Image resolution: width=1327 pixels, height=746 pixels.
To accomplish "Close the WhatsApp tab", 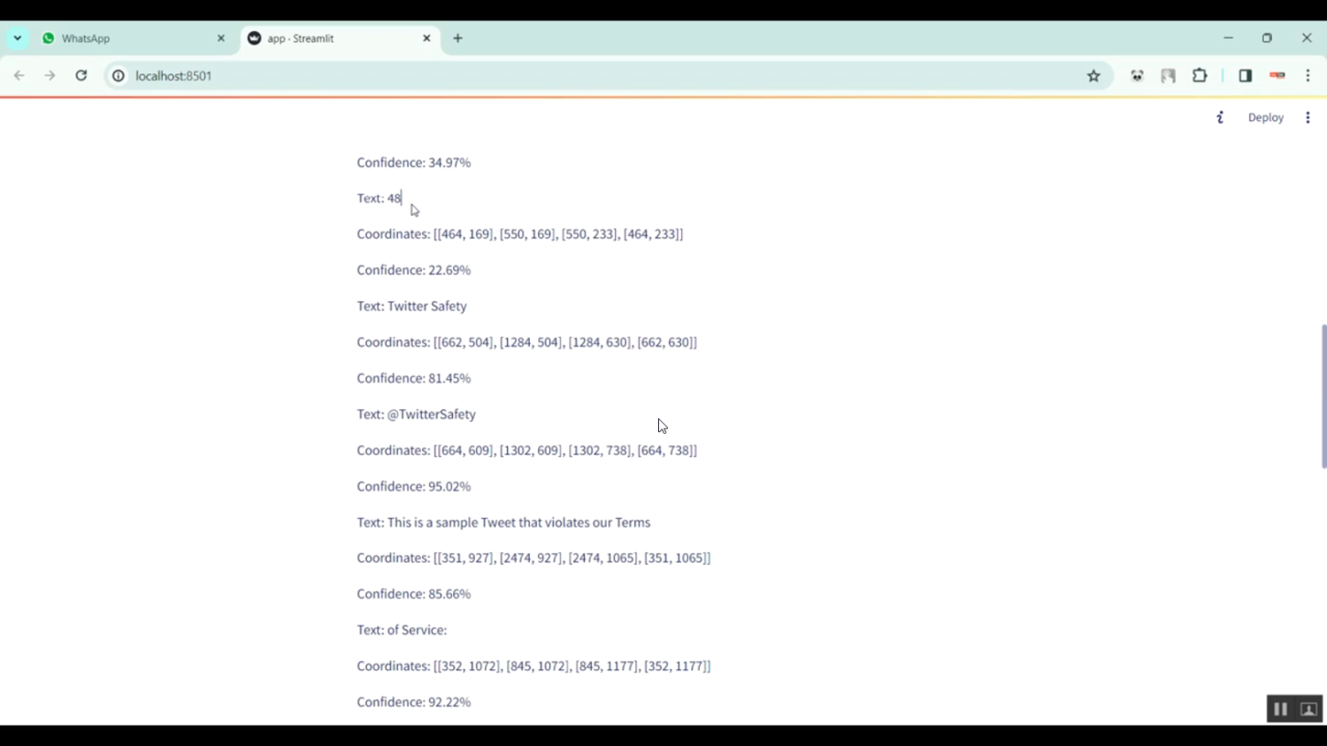I will pyautogui.click(x=221, y=38).
